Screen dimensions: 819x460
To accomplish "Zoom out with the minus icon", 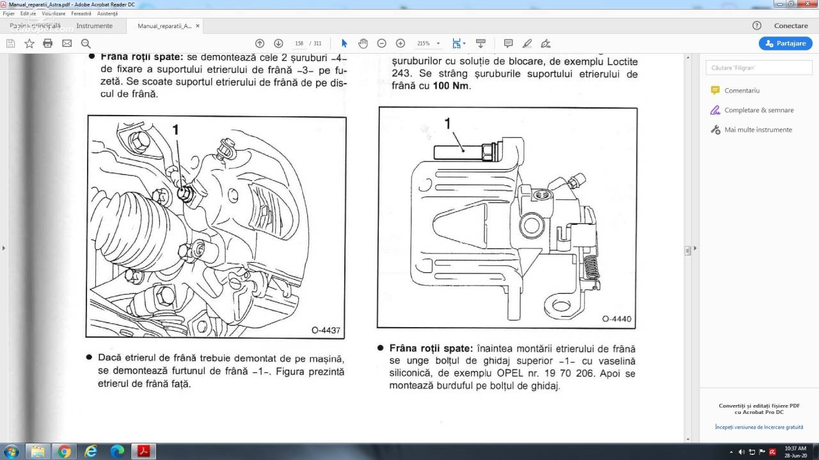I will (x=381, y=43).
